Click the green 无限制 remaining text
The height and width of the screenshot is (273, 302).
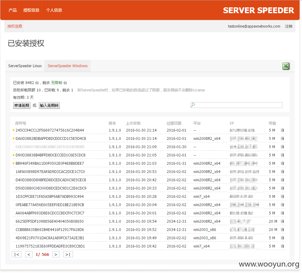[56, 83]
